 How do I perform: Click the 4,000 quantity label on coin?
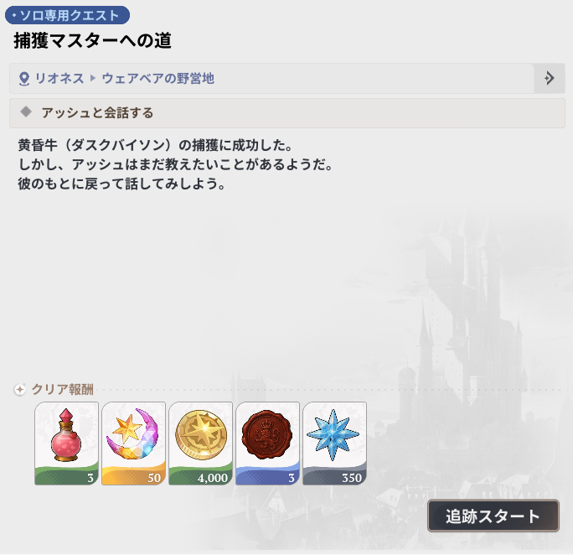pyautogui.click(x=212, y=478)
